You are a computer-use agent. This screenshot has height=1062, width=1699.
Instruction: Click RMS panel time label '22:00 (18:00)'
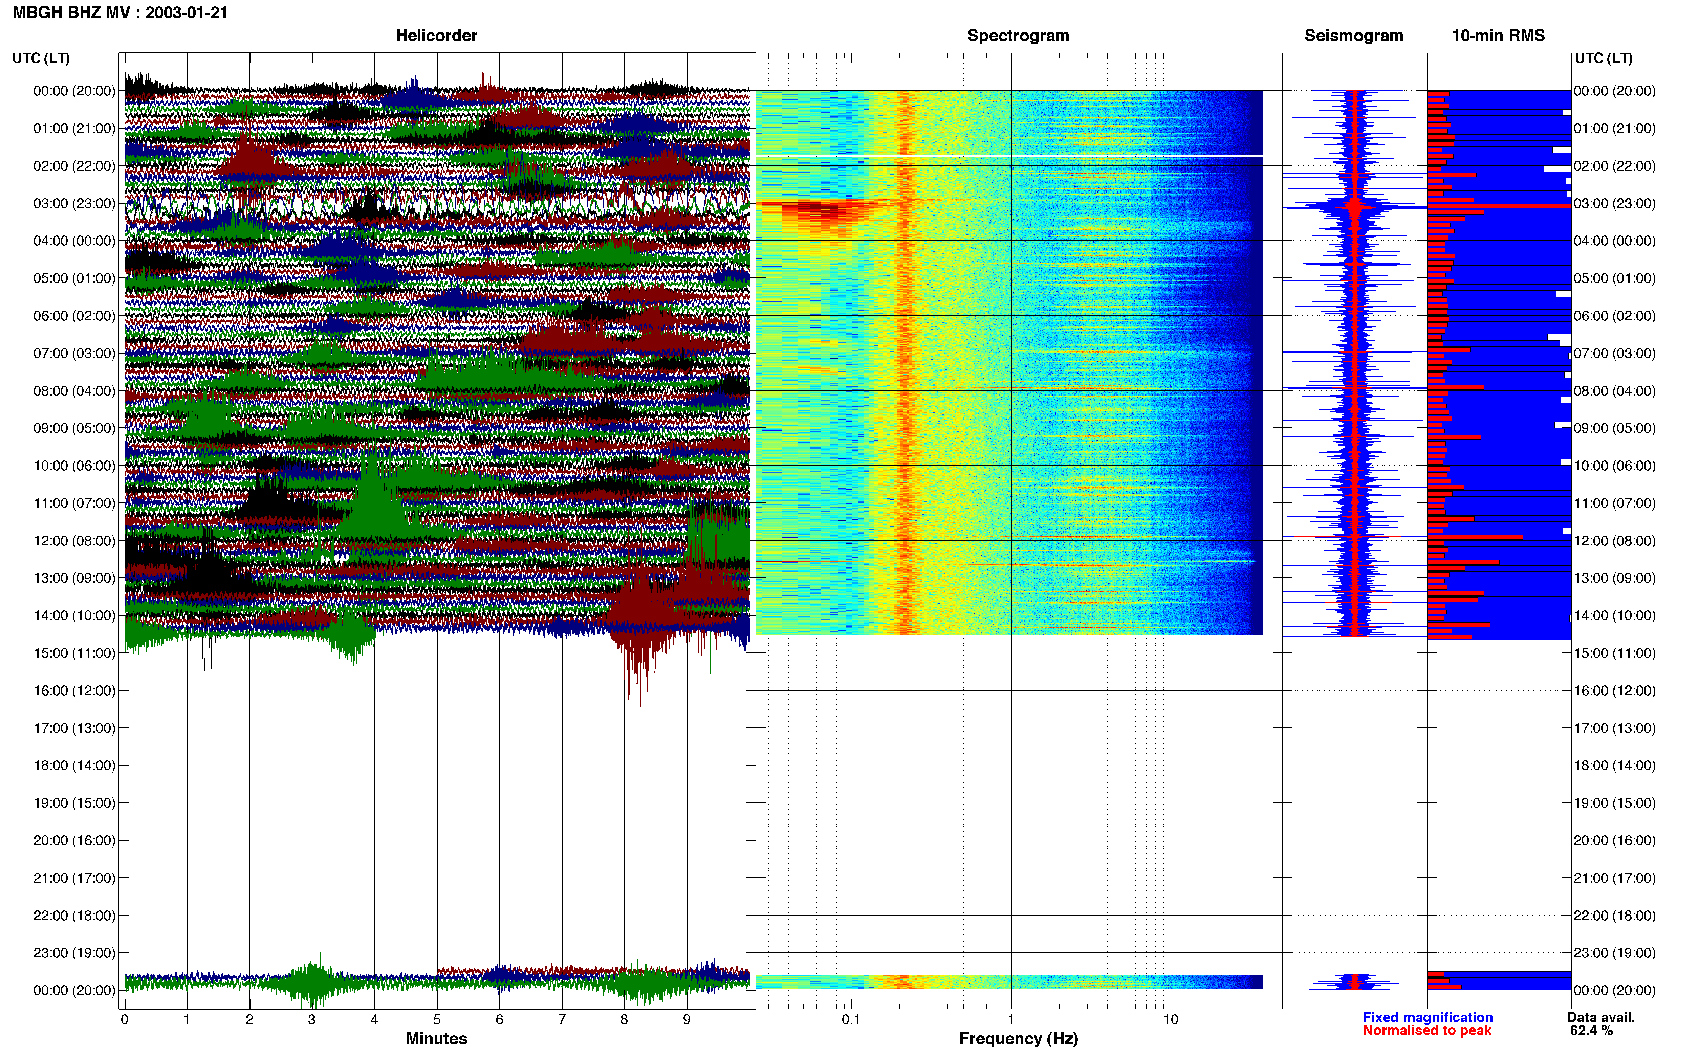[x=1615, y=915]
